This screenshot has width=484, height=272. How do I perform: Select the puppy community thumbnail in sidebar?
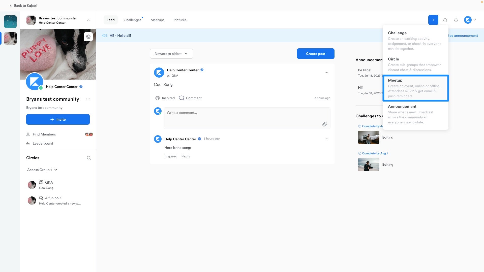coord(10,38)
